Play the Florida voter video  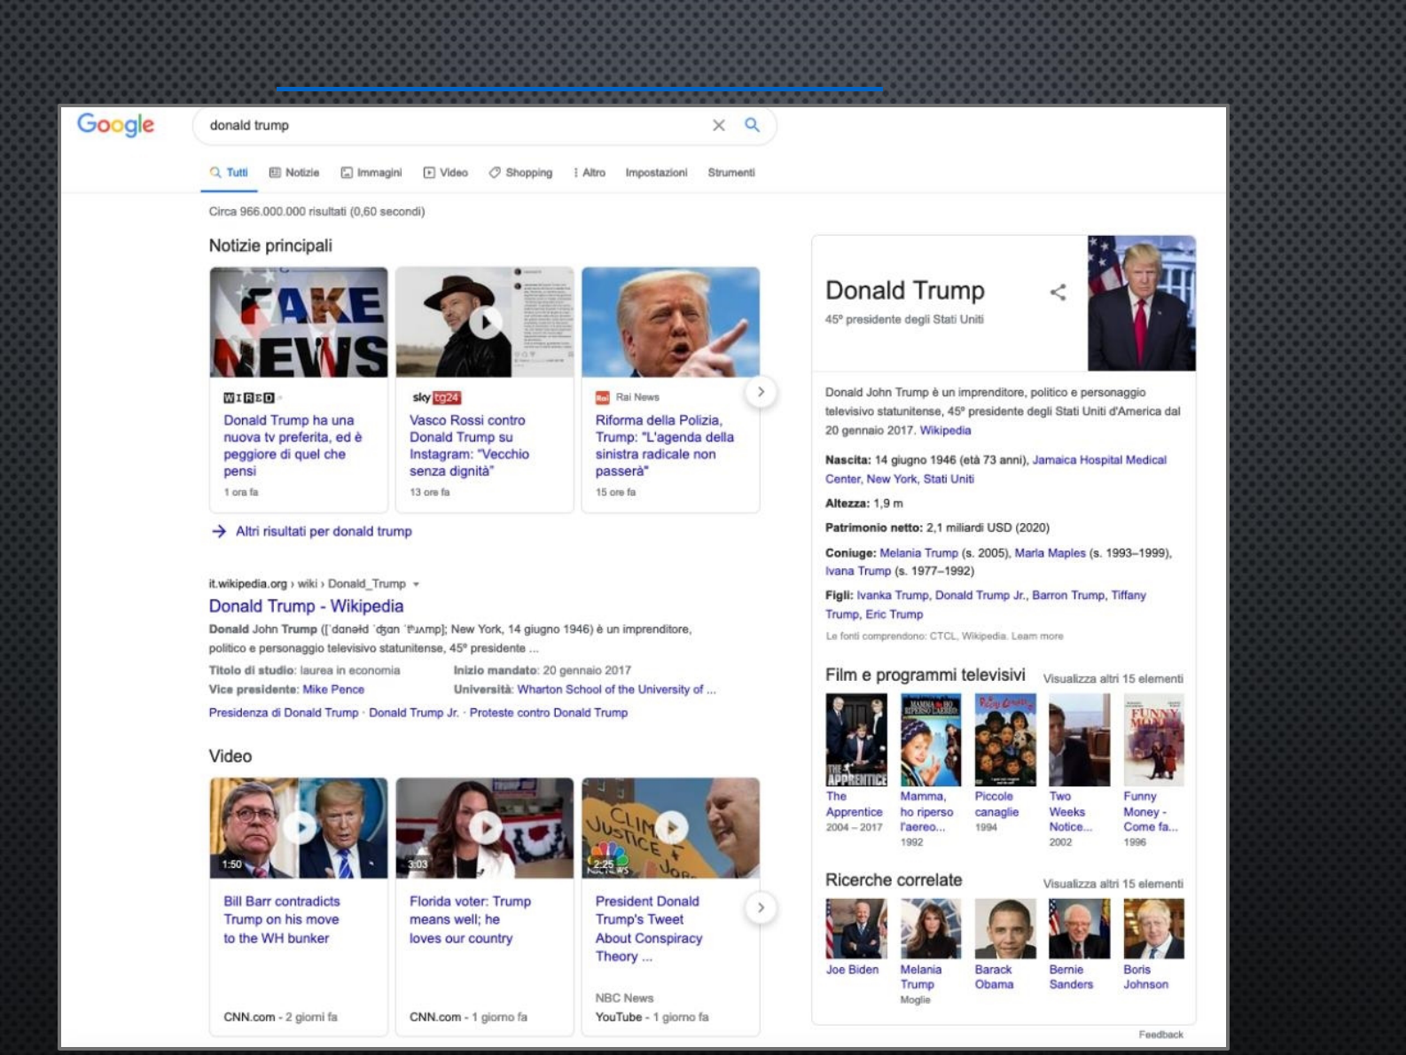pyautogui.click(x=485, y=828)
